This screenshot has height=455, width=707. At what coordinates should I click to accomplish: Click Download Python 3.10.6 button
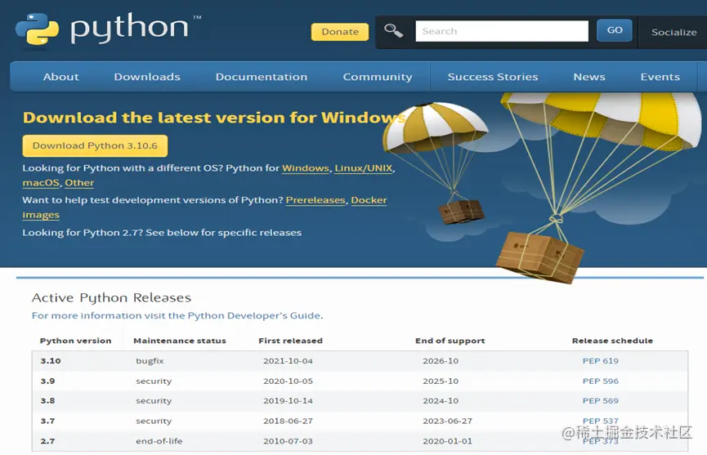pos(95,146)
